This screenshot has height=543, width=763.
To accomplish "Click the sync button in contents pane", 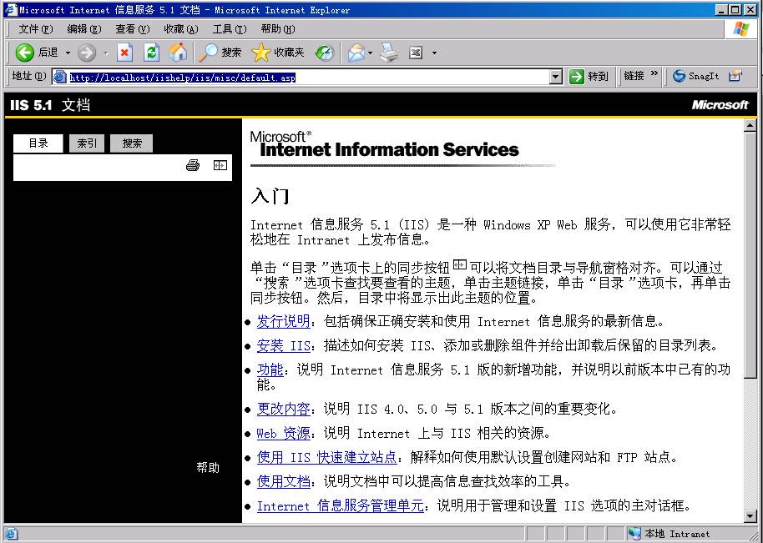I will click(220, 165).
